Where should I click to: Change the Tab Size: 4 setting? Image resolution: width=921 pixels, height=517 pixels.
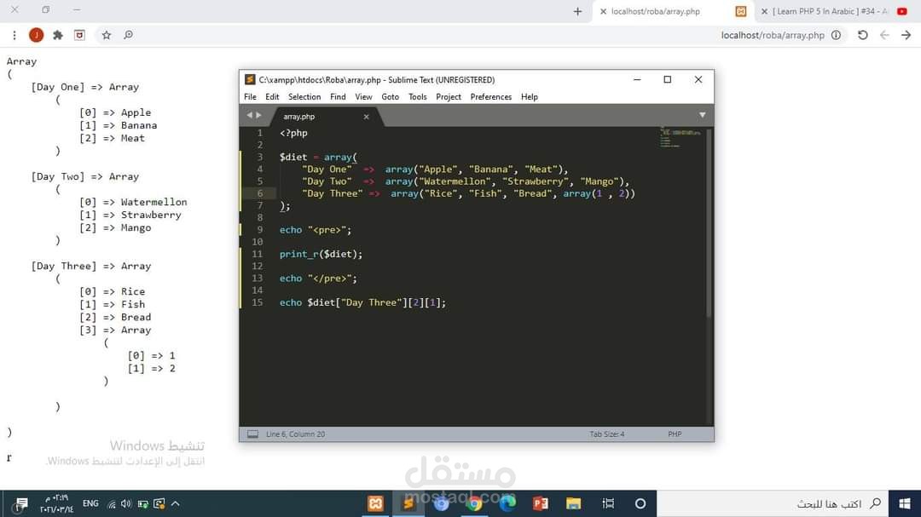point(607,434)
